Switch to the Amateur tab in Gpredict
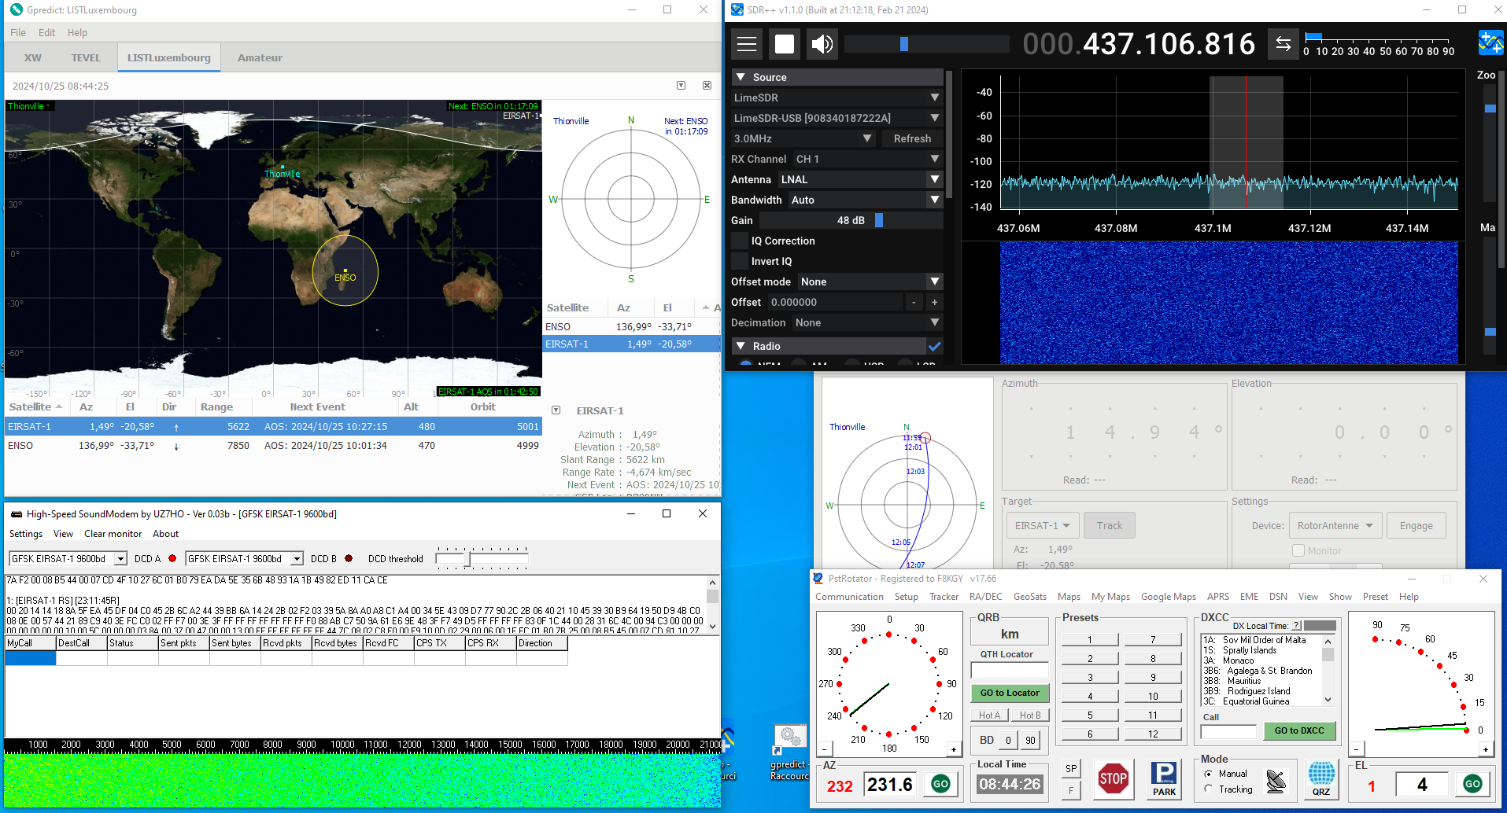Screen dimensions: 1507x813 pos(260,57)
